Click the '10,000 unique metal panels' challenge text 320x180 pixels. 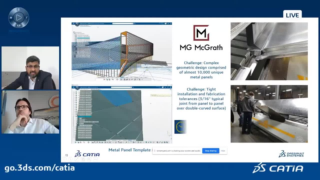201,70
